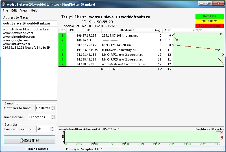
Task: Click DNS name 80.93.125.145.ett.ua
Action: tap(116, 45)
